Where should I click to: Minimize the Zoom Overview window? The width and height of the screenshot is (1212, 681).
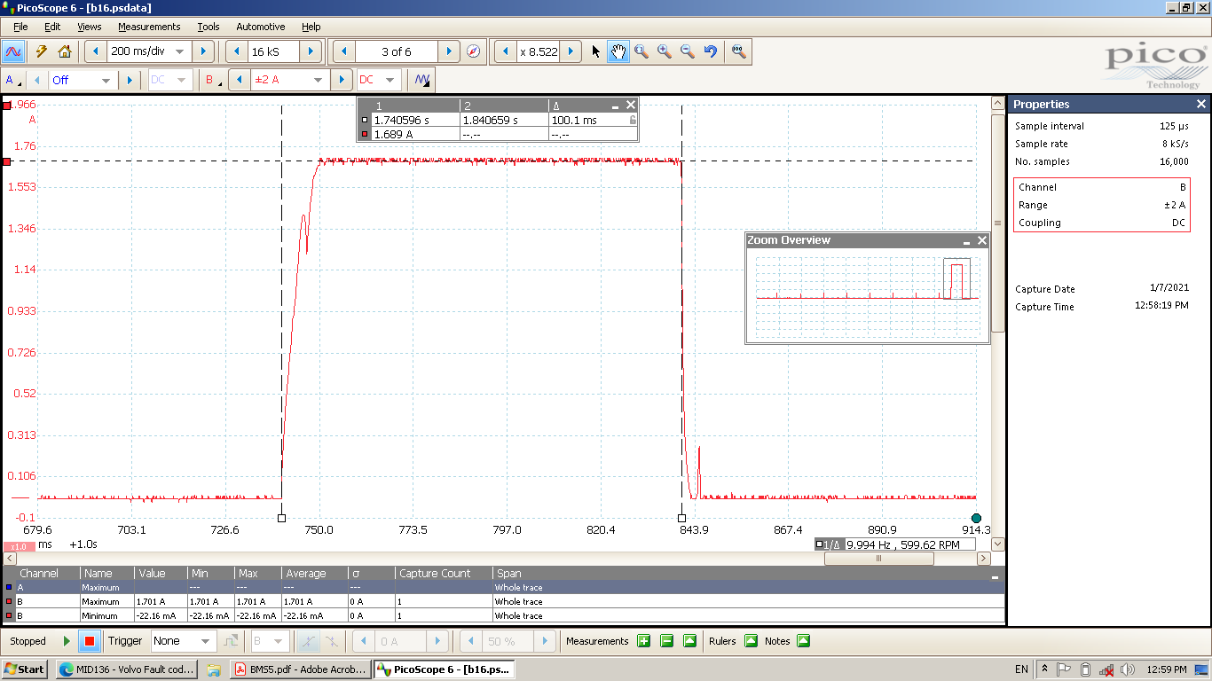pos(967,240)
